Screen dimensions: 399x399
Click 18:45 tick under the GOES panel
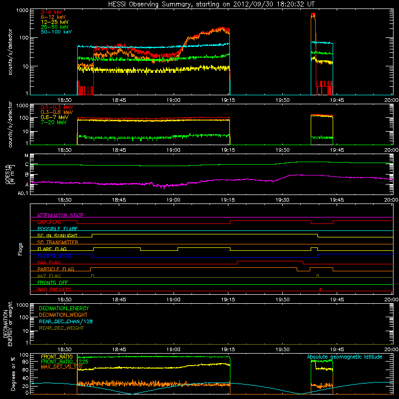click(119, 200)
